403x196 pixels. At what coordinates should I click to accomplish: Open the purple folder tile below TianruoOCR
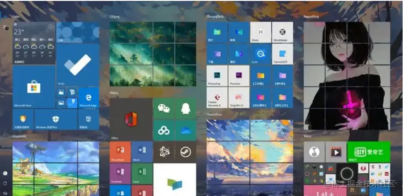tap(283, 76)
